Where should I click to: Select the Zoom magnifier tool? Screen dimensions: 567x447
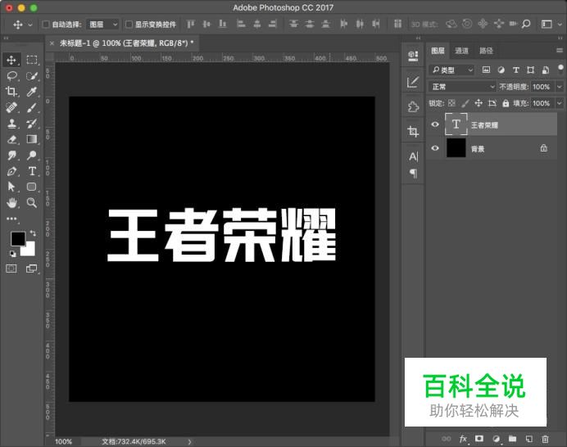[x=32, y=203]
